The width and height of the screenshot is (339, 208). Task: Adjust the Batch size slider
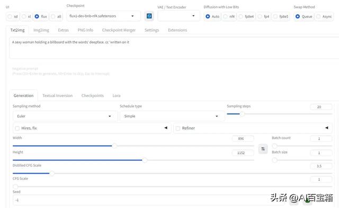coord(302,160)
